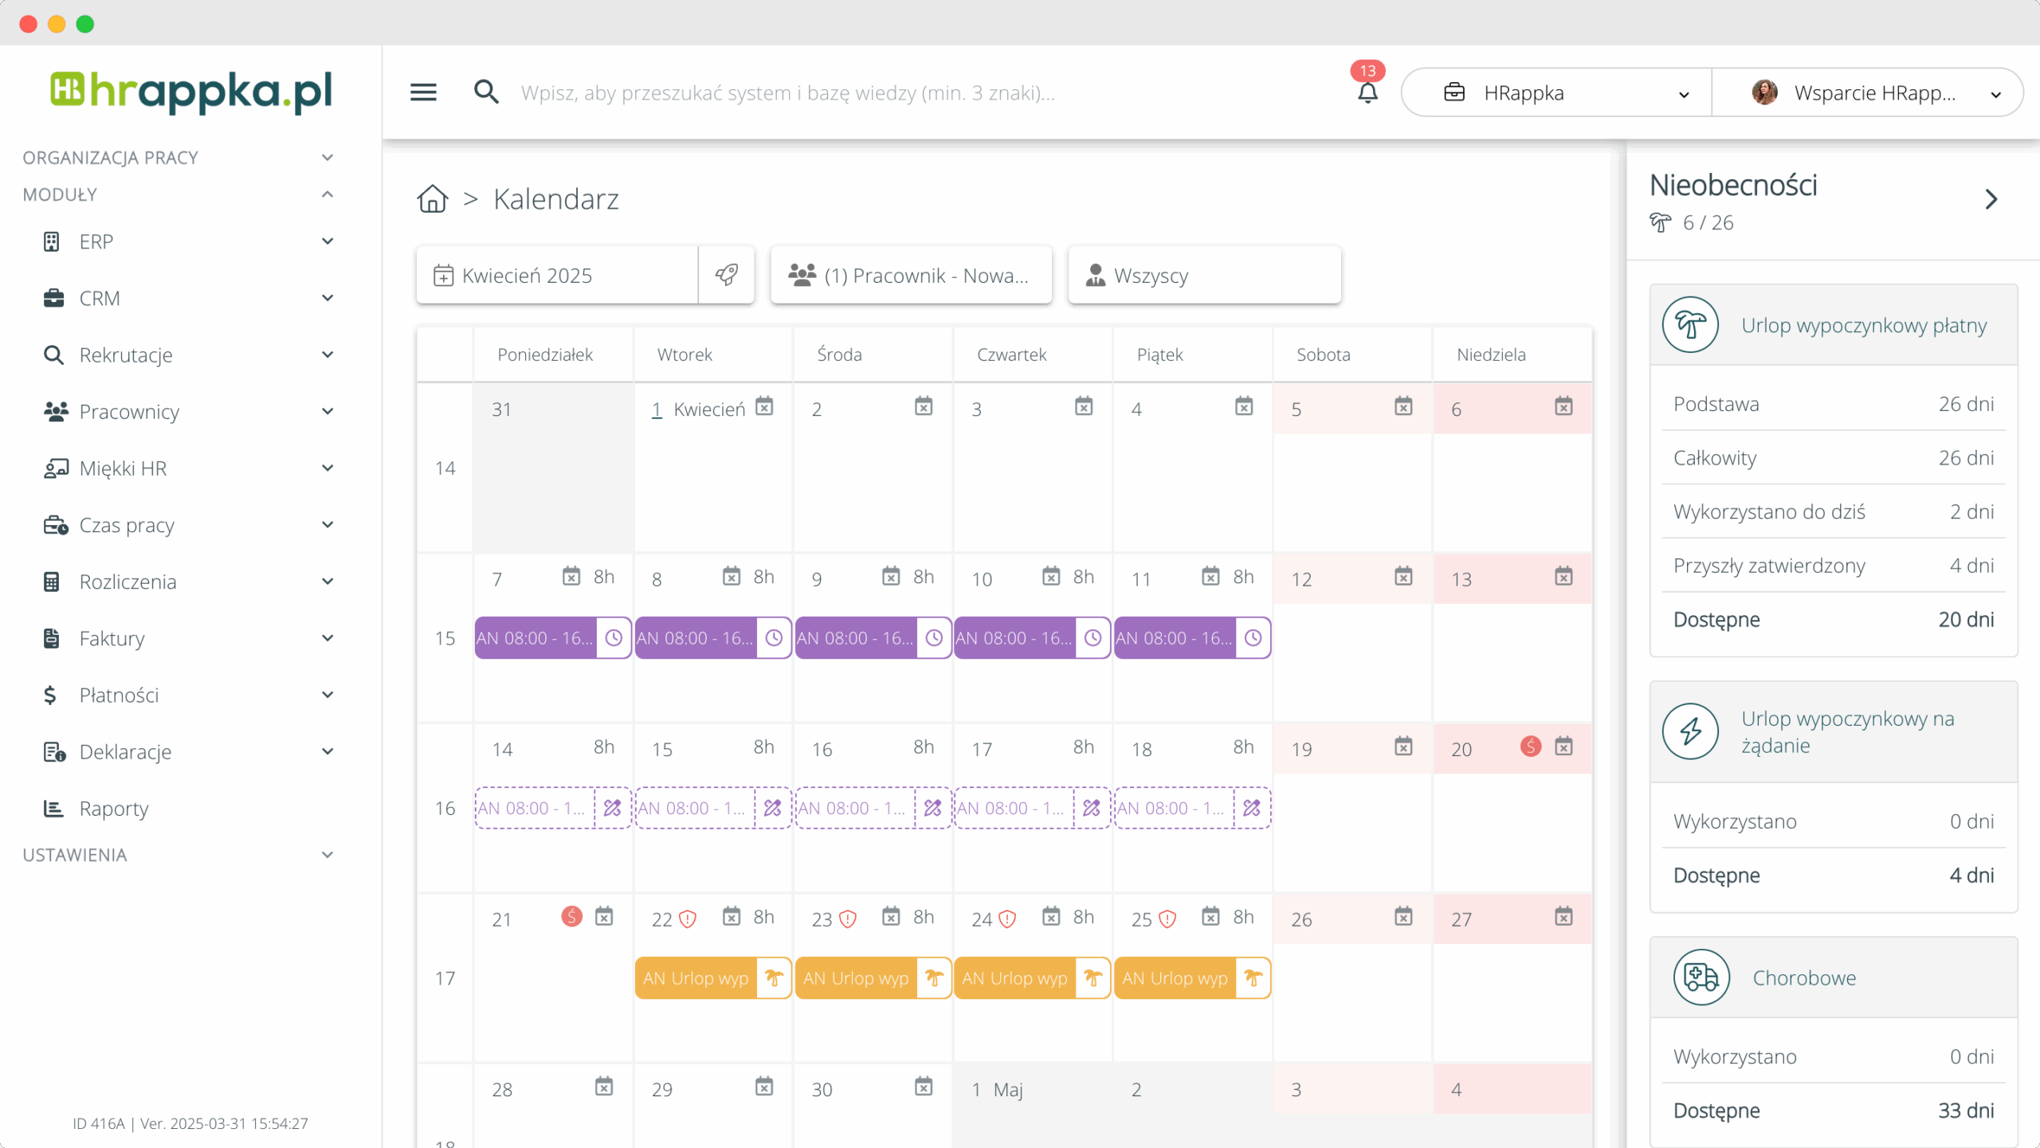Click edit icon on April 14 planned shift

[612, 808]
